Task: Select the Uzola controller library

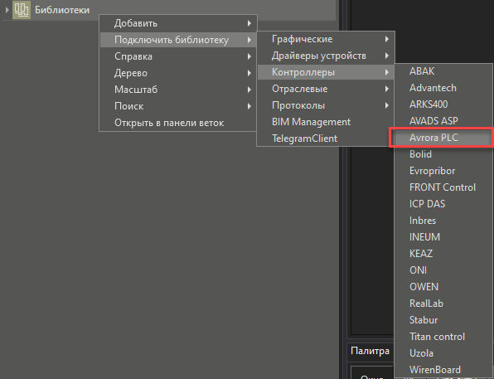Action: (x=443, y=353)
